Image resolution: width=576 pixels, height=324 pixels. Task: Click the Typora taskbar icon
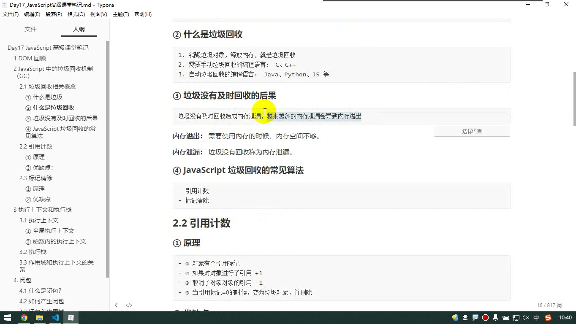click(x=71, y=318)
